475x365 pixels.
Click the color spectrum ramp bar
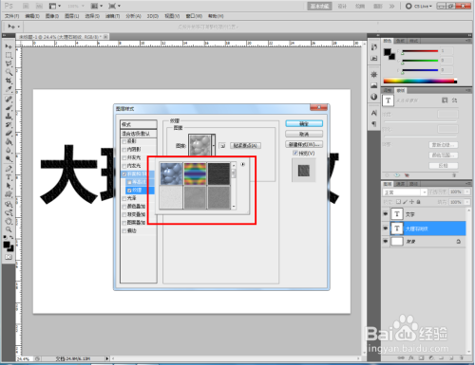(420, 81)
